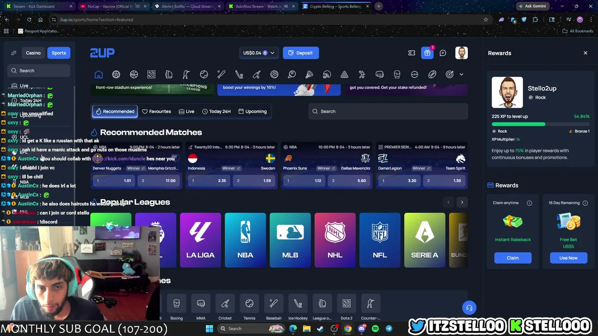Select the snooker triangle rack icon
Image resolution: width=598 pixels, height=336 pixels.
[344, 75]
